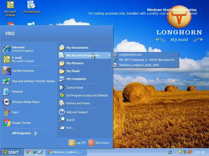Expand All Programs arrow
This screenshot has height=156, width=209.
[x=36, y=133]
